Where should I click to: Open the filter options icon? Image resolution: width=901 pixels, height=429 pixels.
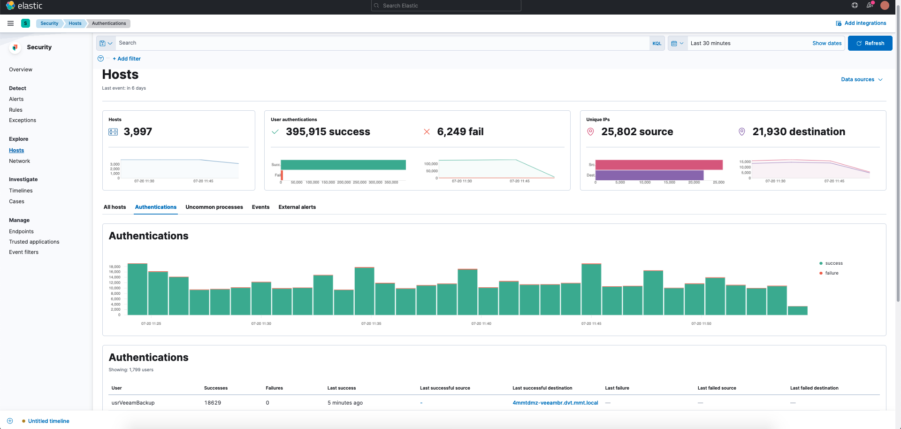(x=100, y=59)
